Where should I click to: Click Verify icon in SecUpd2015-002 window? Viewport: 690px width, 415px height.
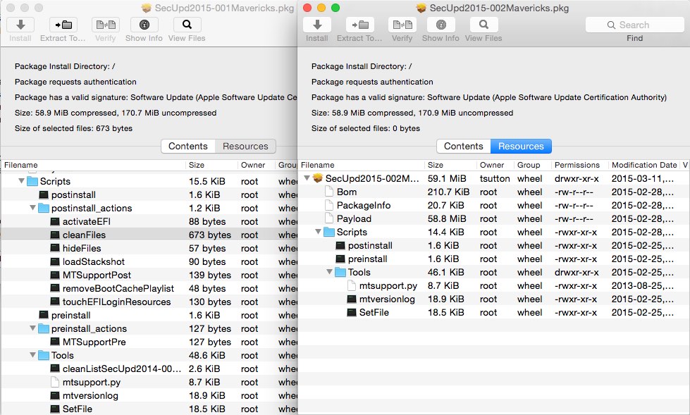(402, 25)
